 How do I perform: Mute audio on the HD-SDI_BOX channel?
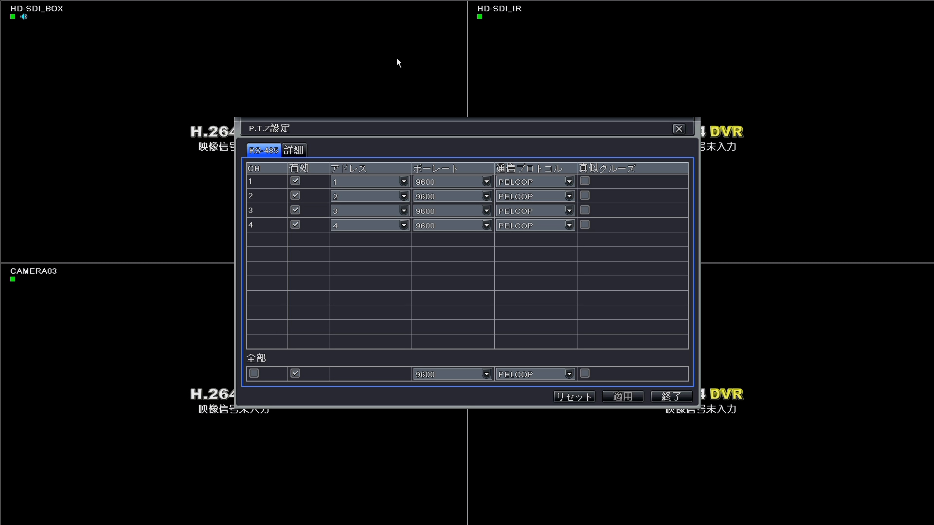(24, 17)
